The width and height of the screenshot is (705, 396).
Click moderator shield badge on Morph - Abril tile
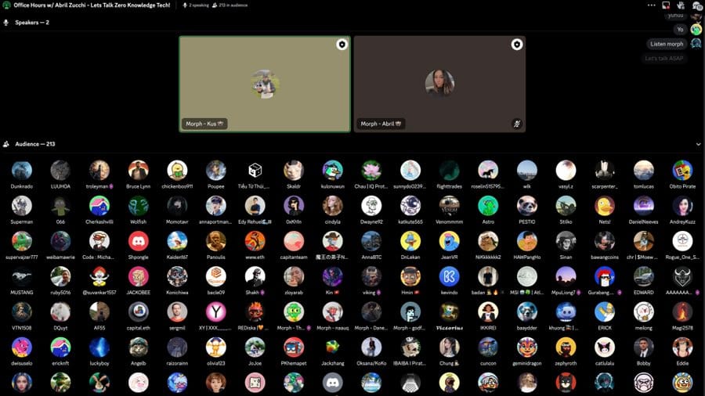516,45
